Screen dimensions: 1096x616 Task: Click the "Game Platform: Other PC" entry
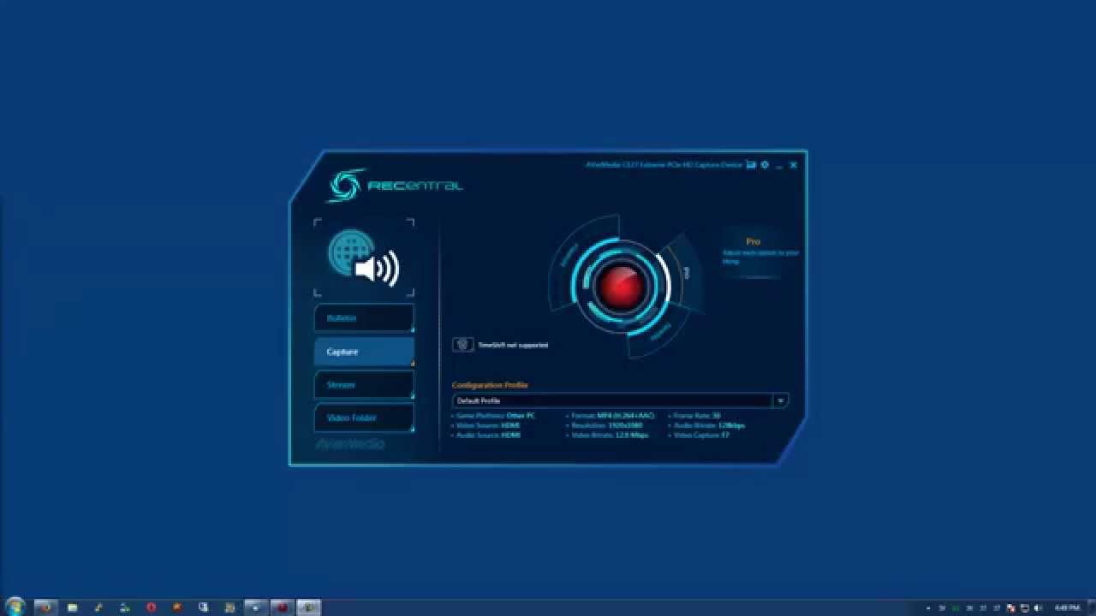coord(496,416)
